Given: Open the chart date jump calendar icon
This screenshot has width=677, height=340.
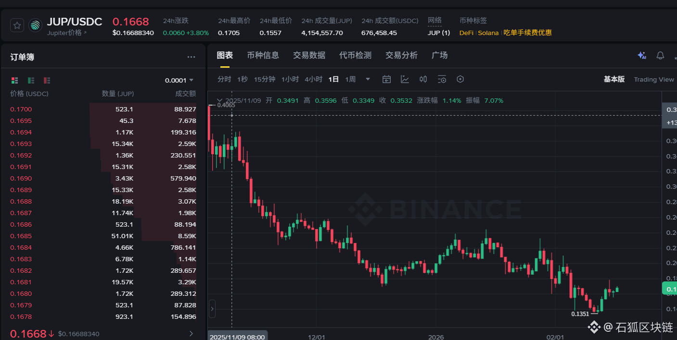Looking at the screenshot, I should 386,79.
